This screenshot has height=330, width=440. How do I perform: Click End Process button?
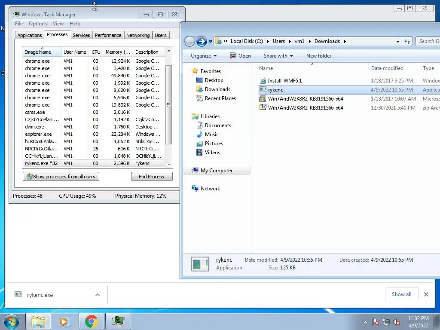click(152, 177)
